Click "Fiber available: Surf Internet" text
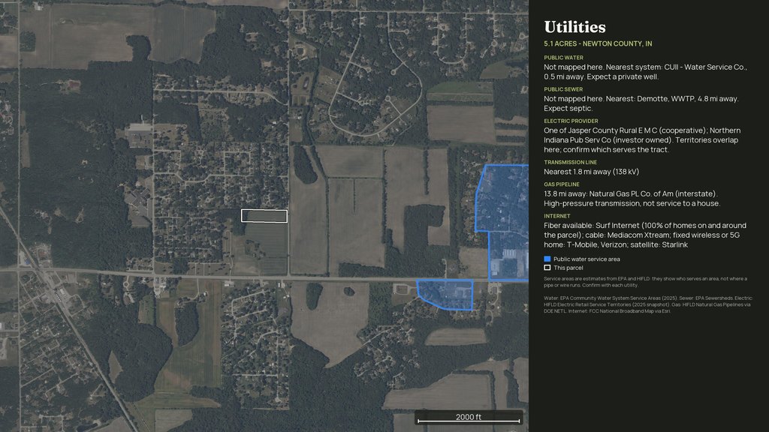Screen dimensions: 769x432 pyautogui.click(x=593, y=226)
